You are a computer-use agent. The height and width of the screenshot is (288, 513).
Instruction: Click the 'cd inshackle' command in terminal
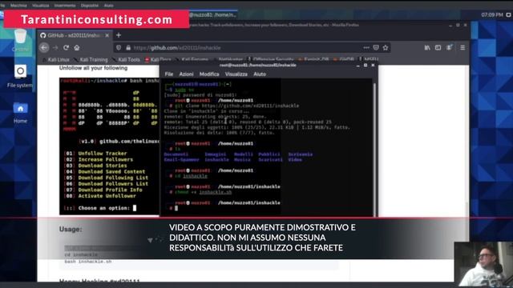coord(192,176)
